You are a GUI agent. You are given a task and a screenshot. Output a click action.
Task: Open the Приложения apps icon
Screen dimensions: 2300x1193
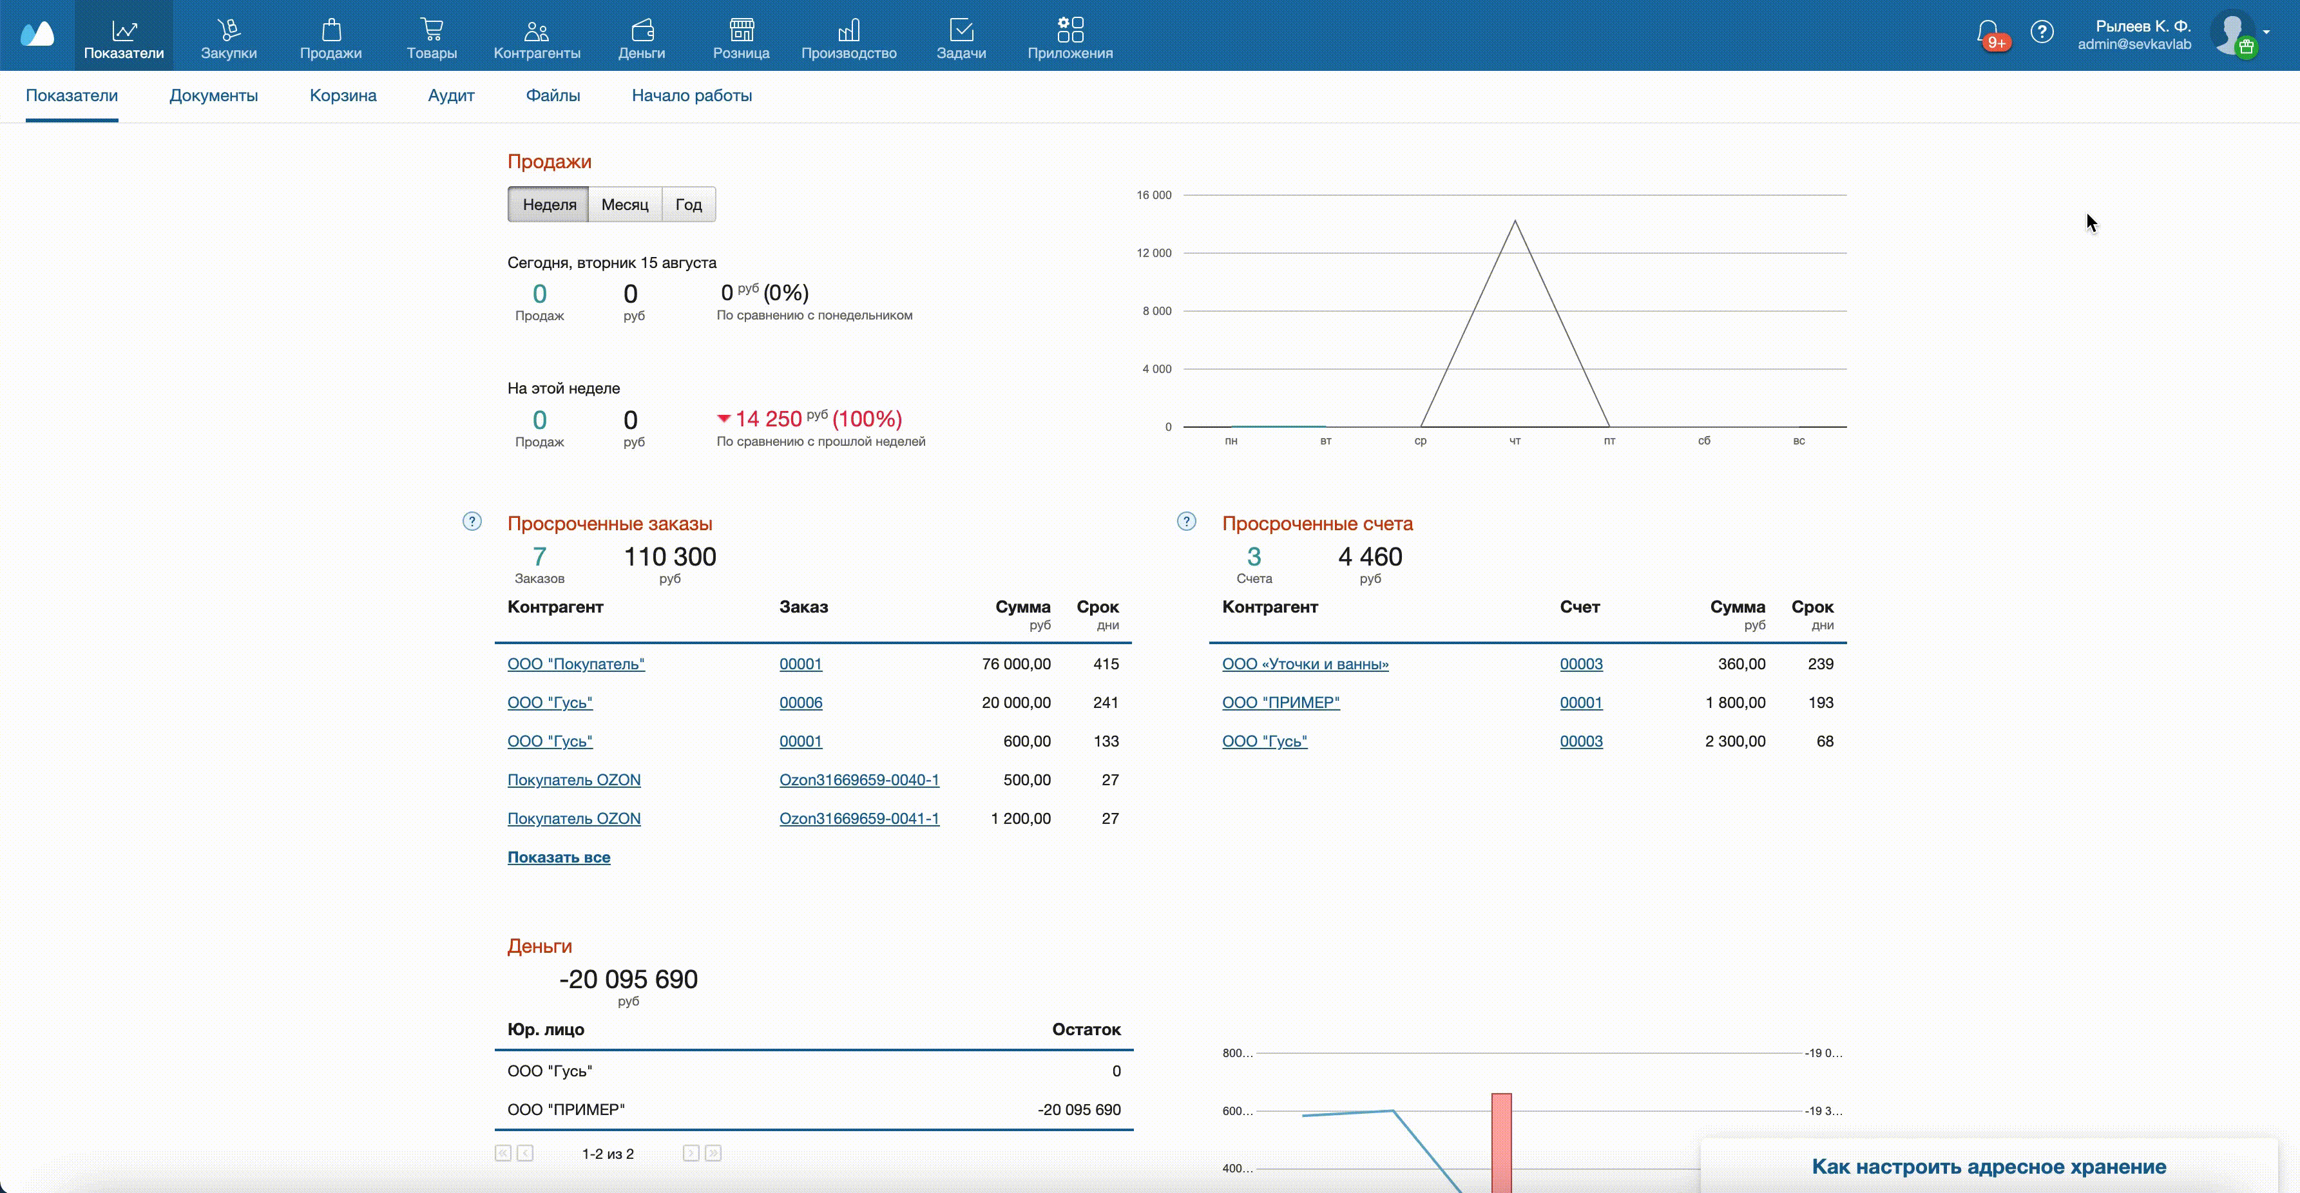(x=1069, y=30)
